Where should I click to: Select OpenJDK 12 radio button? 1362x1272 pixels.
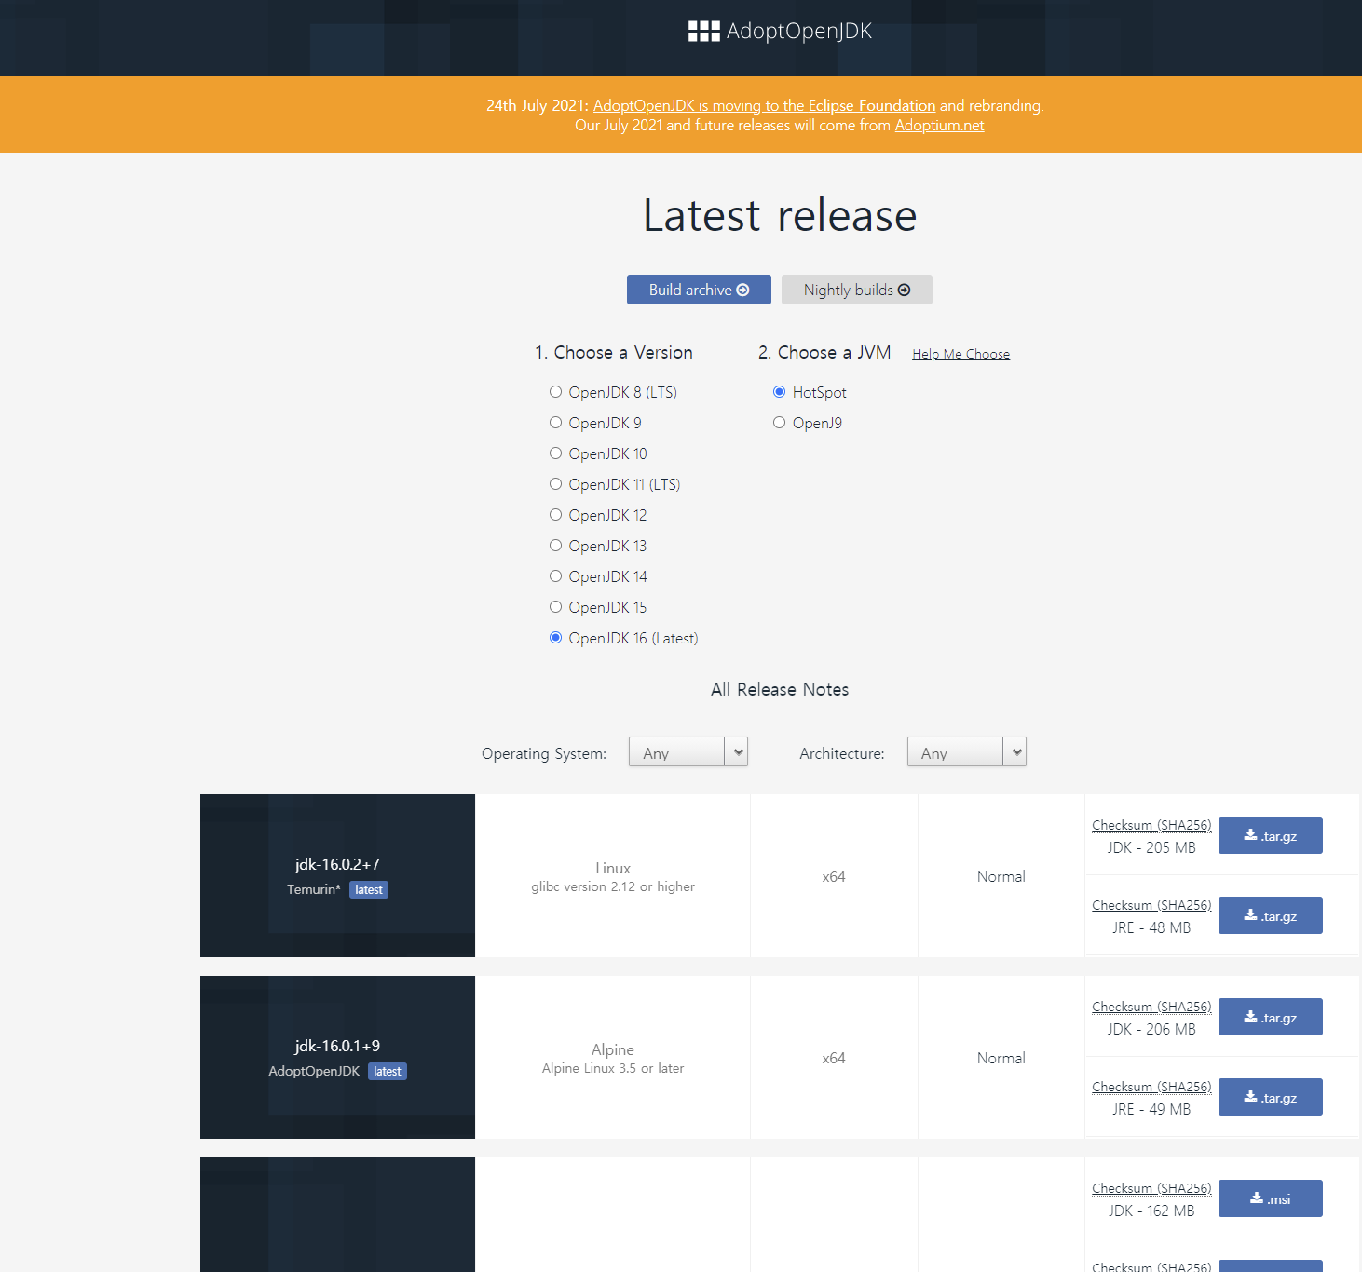point(555,515)
